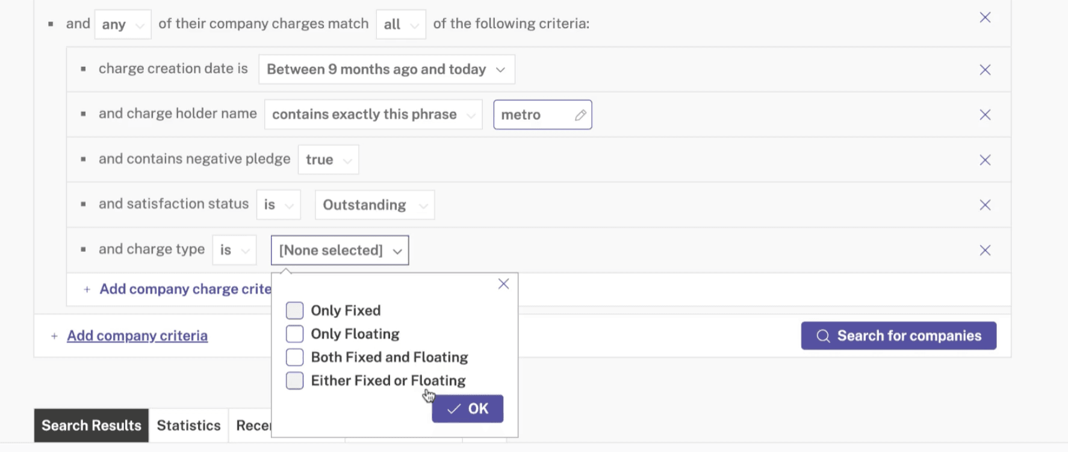The image size is (1068, 452).
Task: Enable Either Fixed or Floating option
Action: [294, 380]
